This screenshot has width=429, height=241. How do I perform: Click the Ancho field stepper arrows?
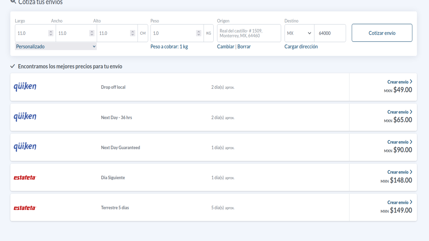[92, 33]
